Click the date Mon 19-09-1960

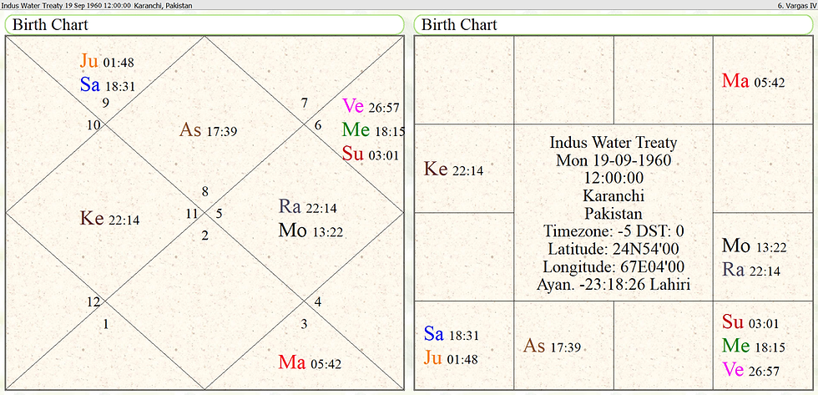[613, 160]
